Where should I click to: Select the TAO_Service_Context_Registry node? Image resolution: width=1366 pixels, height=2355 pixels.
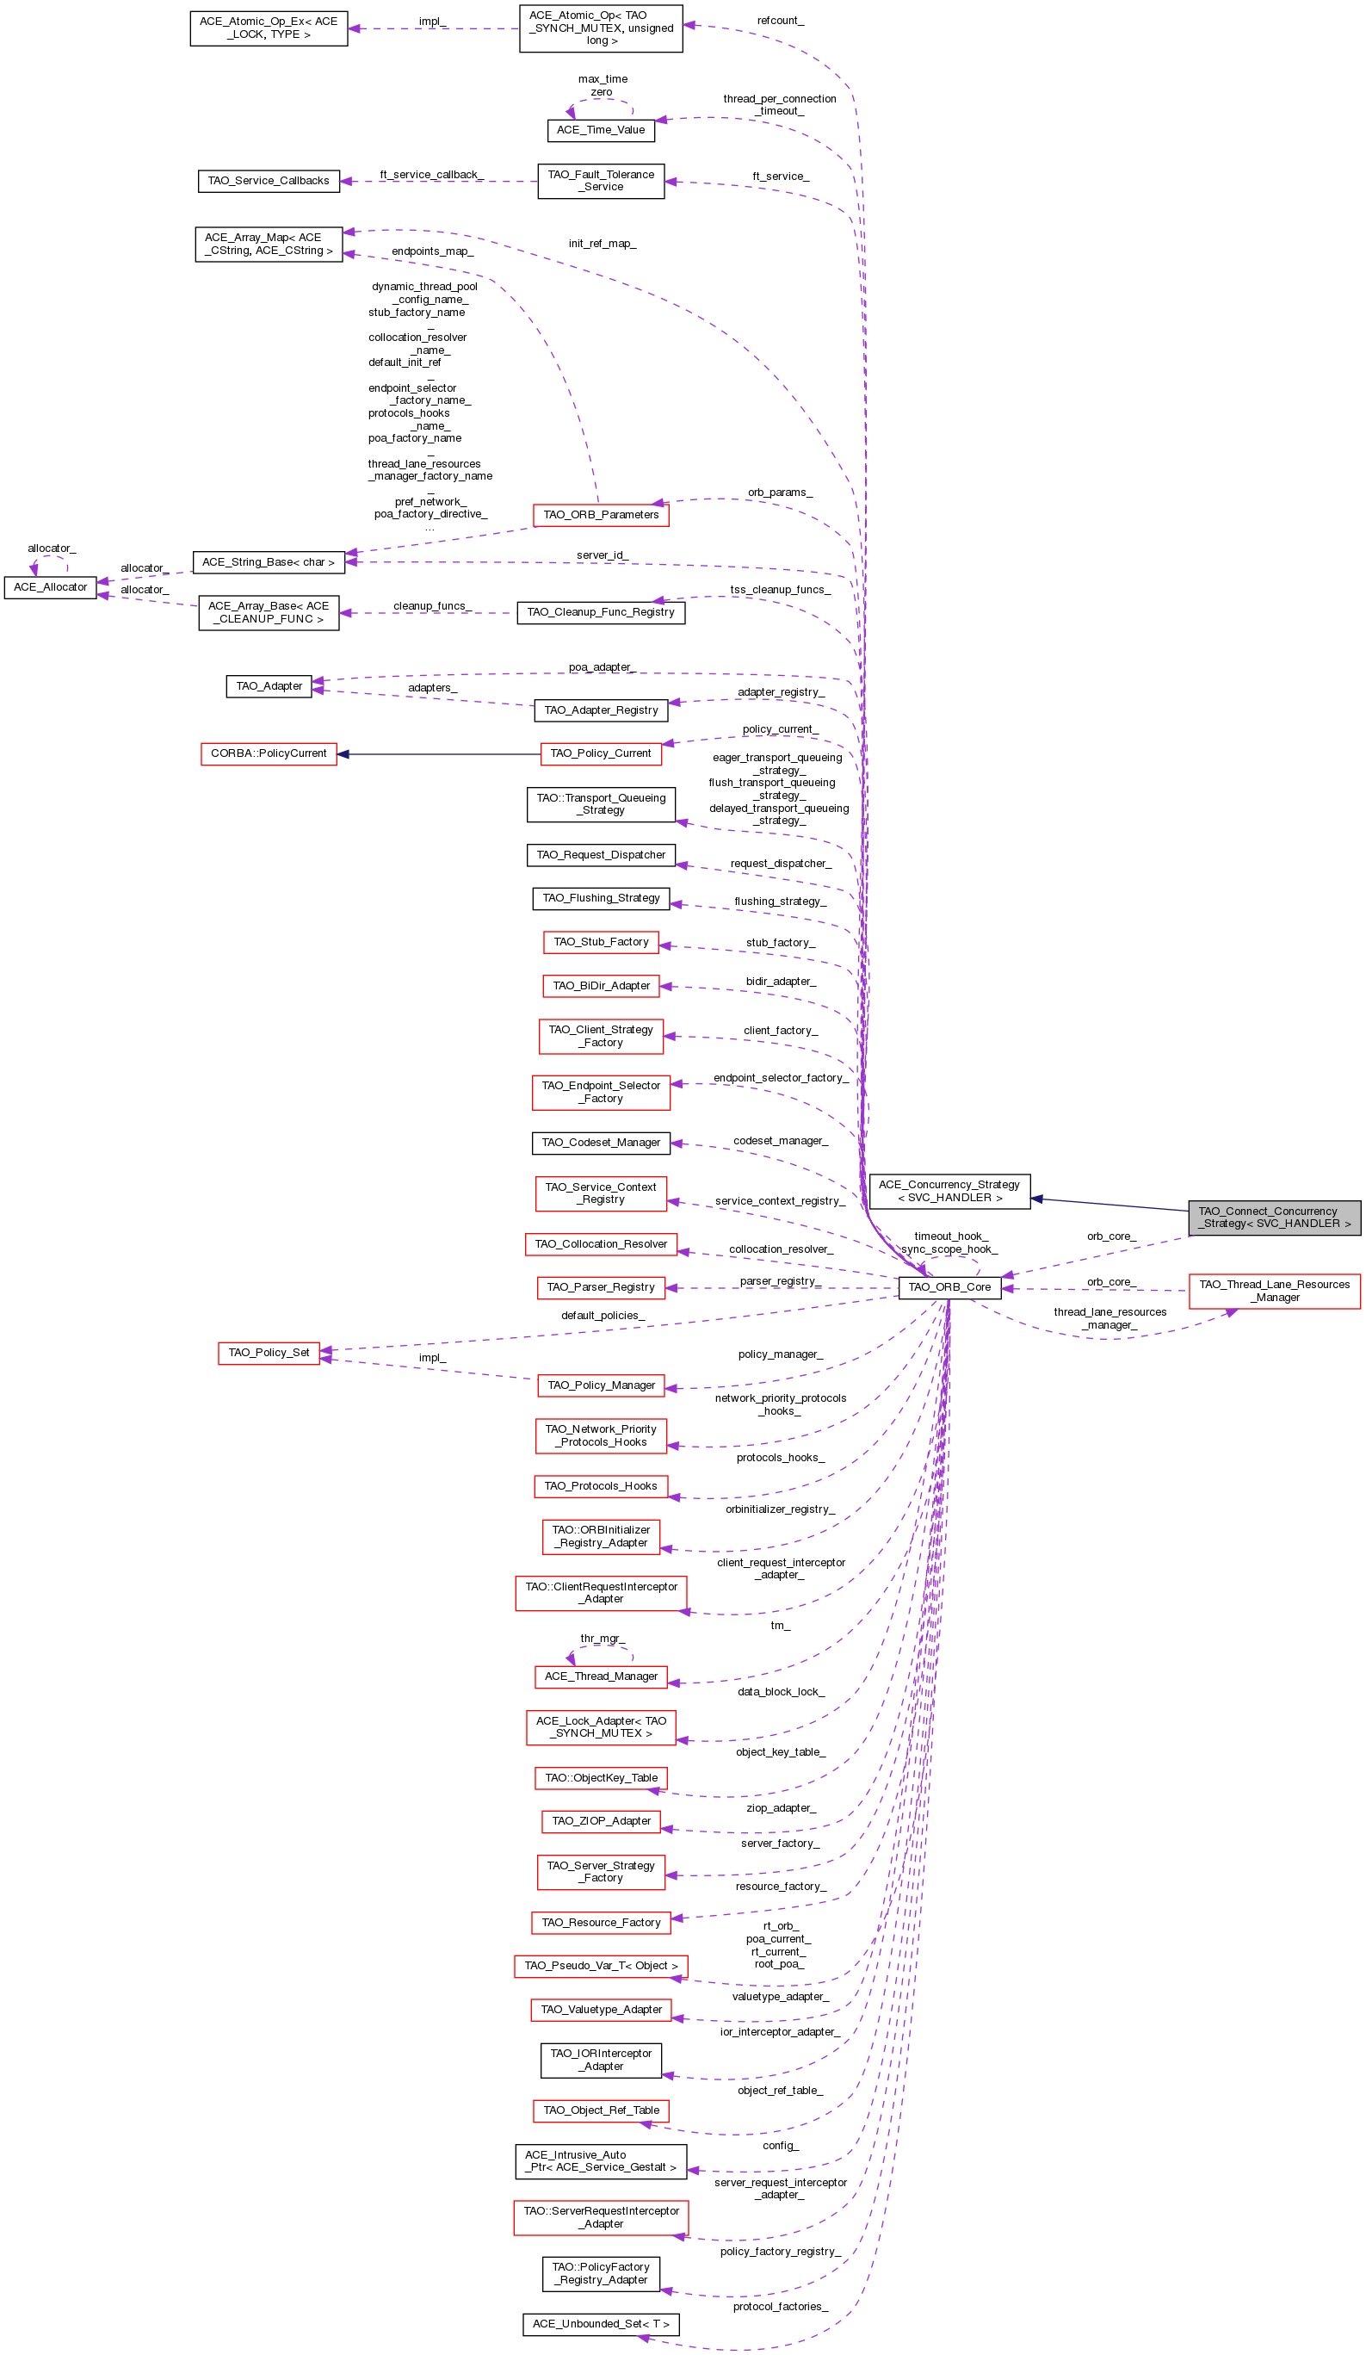[601, 1193]
